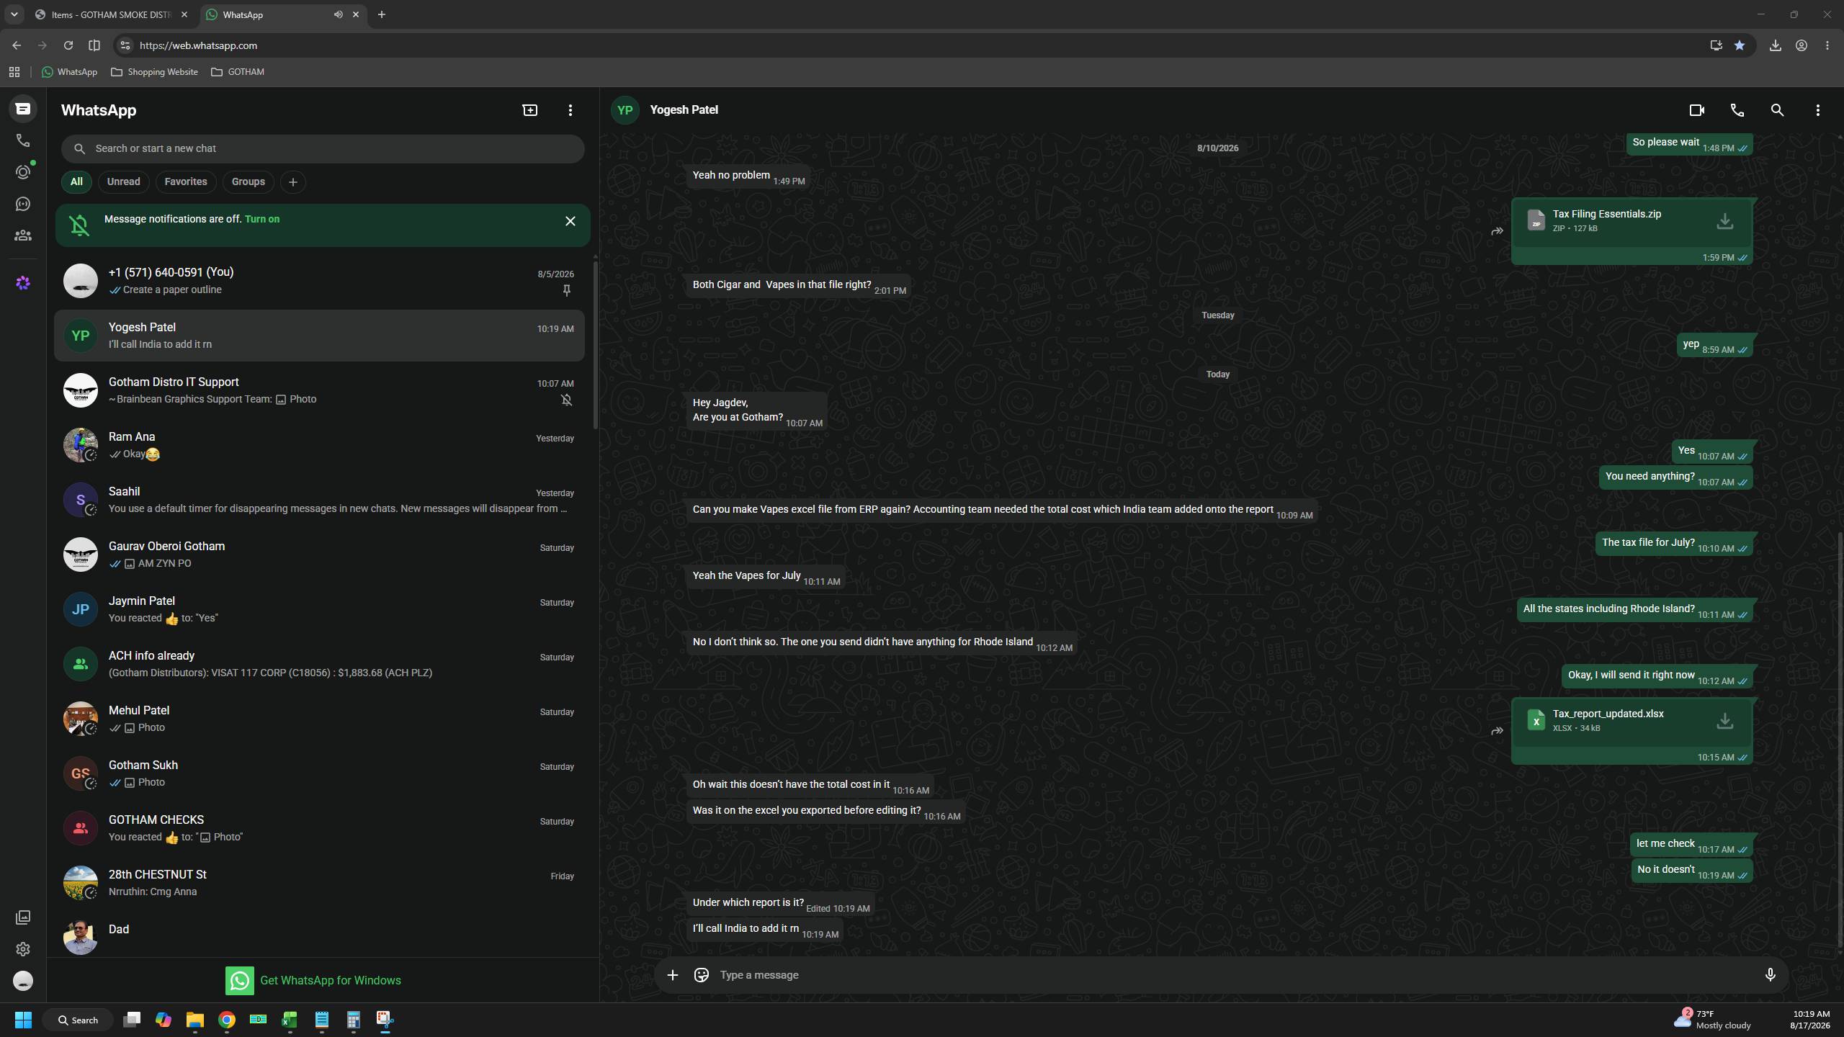
Task: Open Communities icon in left sidebar
Action: pos(23,235)
